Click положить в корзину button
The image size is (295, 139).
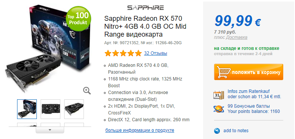[249, 72]
